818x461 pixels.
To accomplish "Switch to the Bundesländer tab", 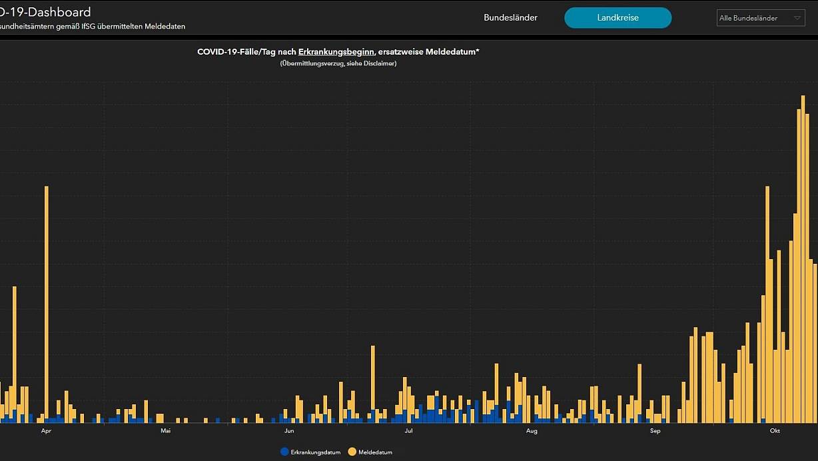I will (510, 18).
